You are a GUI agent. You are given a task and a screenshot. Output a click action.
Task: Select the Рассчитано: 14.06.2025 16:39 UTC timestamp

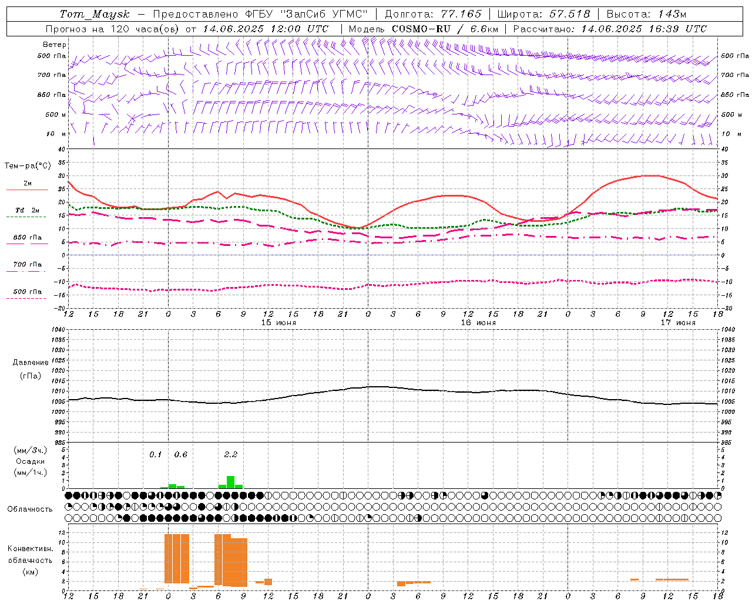point(609,29)
